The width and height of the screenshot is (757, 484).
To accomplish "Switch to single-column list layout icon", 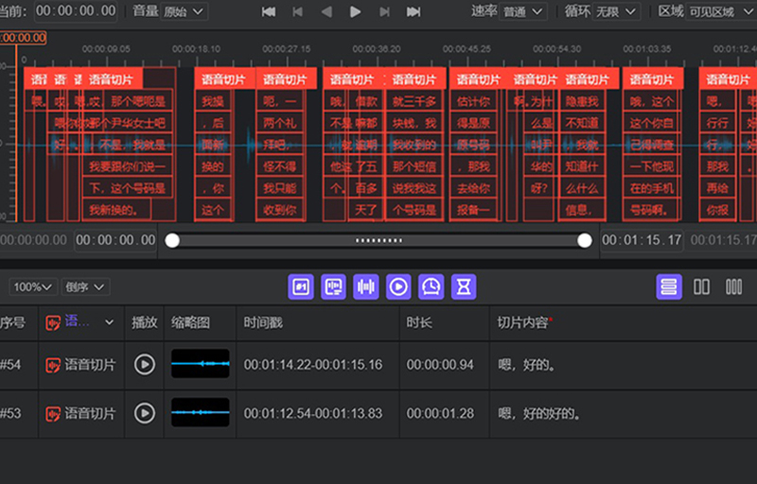I will tap(669, 286).
